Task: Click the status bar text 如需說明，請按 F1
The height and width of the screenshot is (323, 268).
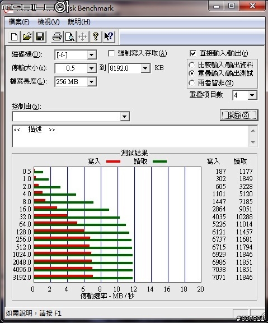Action: pyautogui.click(x=34, y=313)
